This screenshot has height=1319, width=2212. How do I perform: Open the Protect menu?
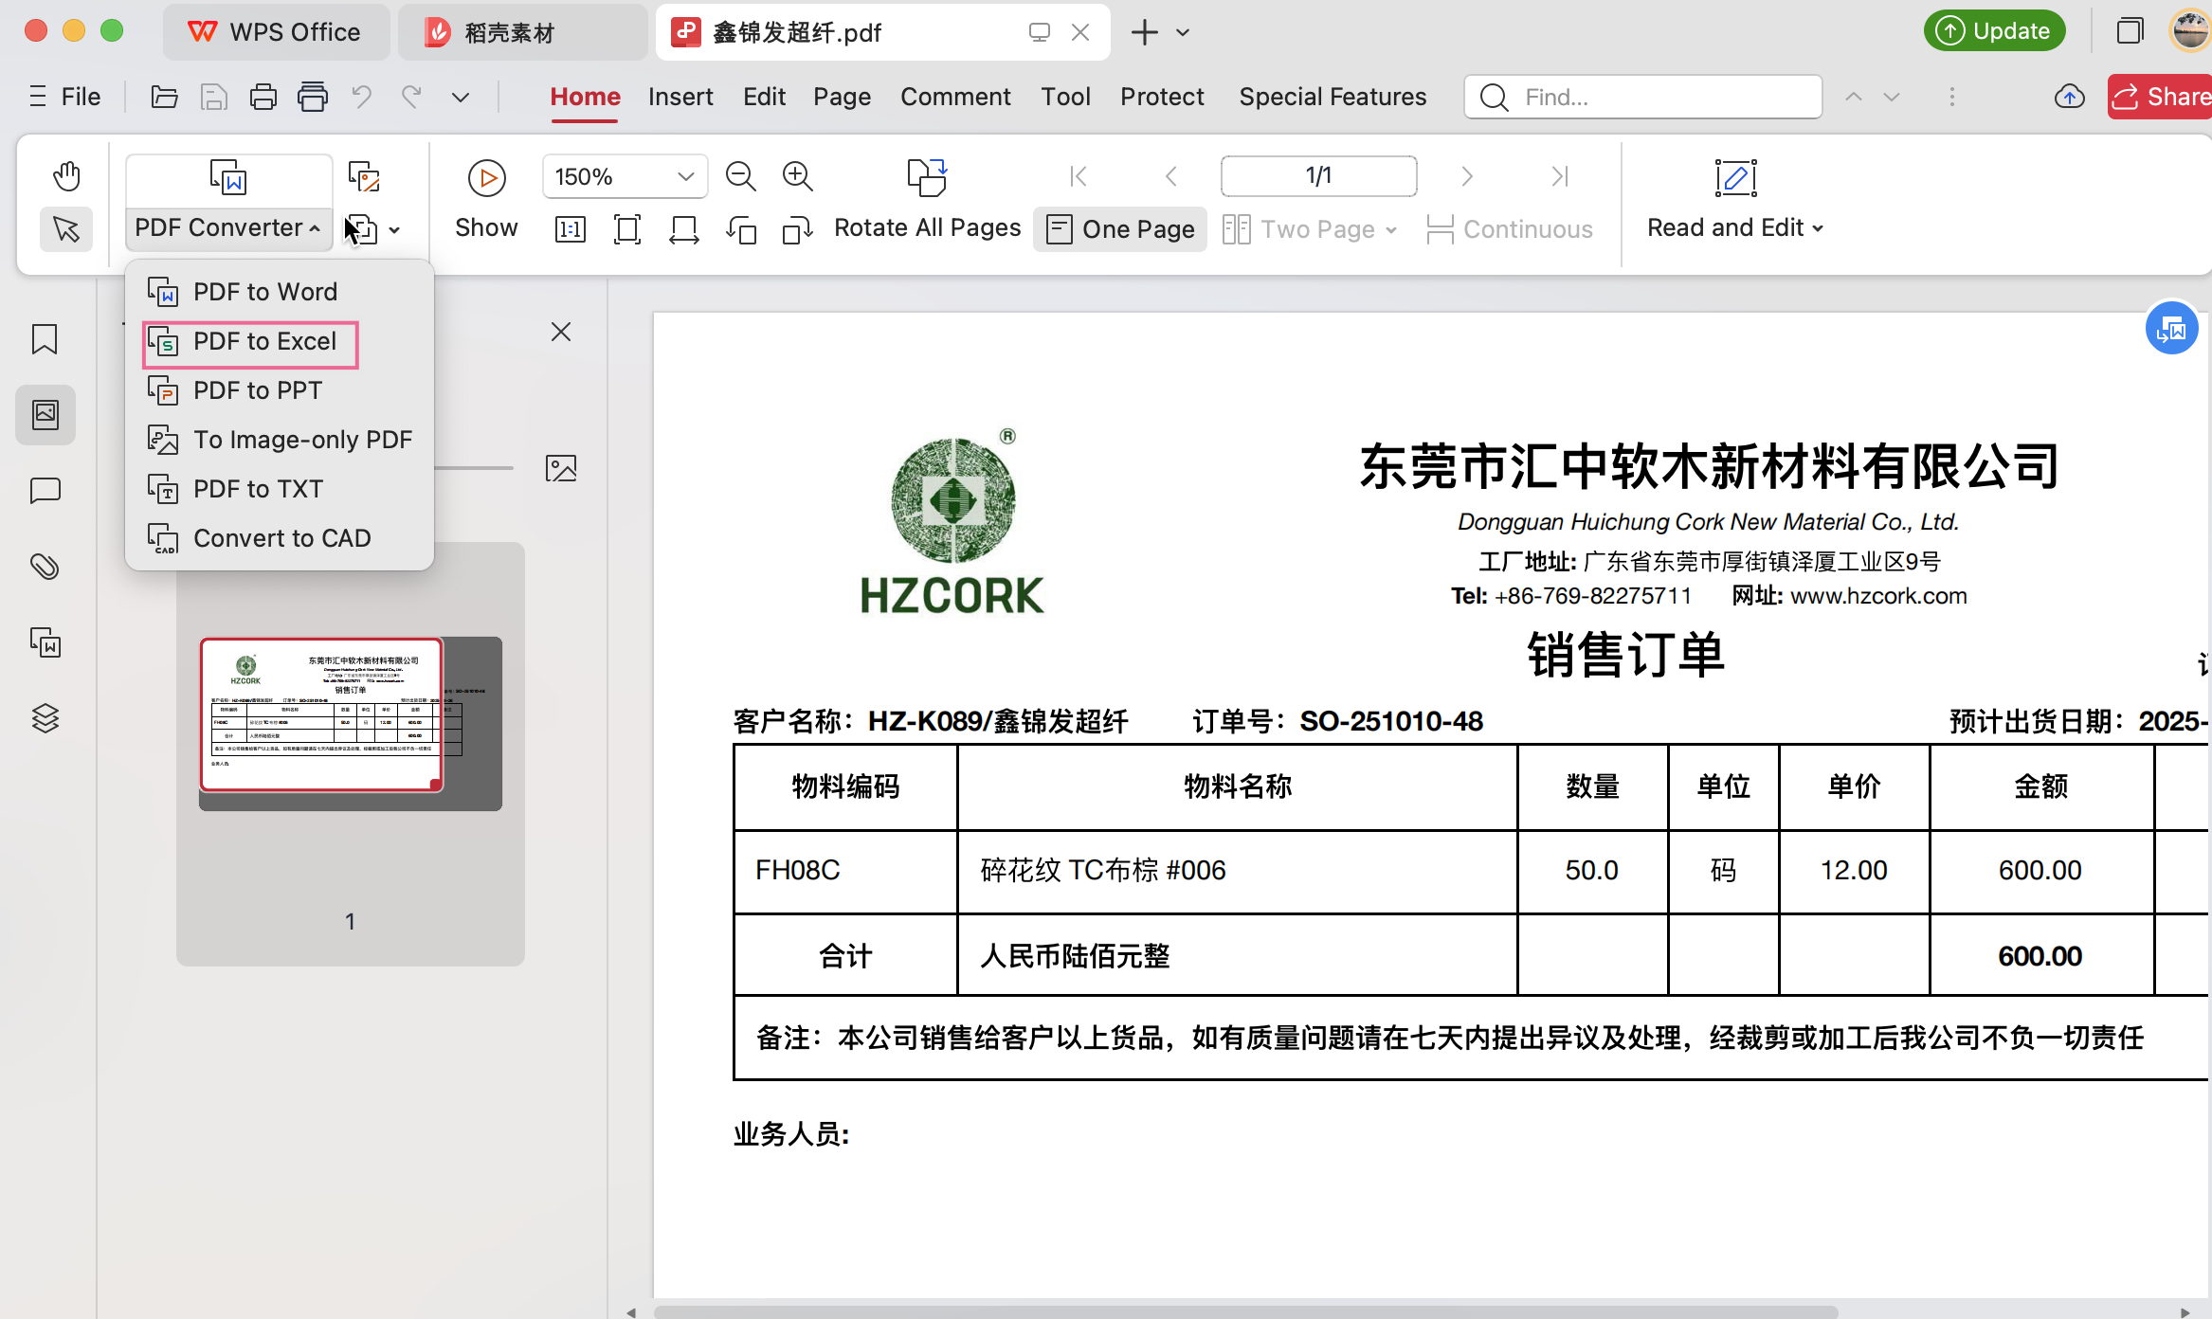(1162, 96)
